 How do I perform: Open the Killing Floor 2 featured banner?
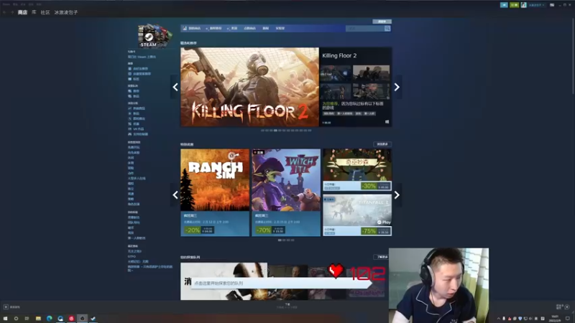click(249, 87)
